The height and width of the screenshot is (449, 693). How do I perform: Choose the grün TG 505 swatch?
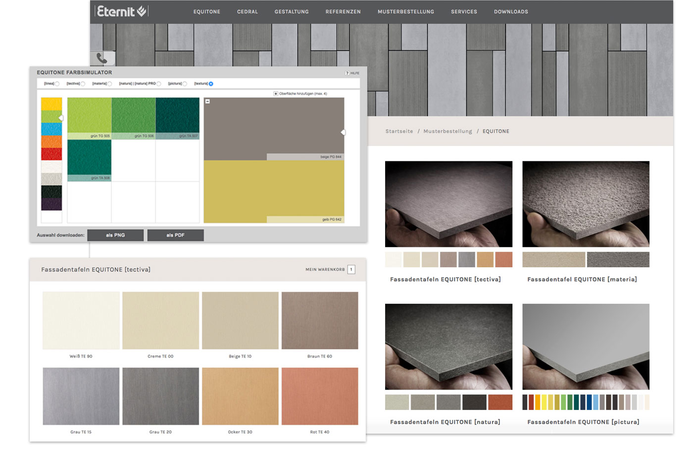[89, 118]
